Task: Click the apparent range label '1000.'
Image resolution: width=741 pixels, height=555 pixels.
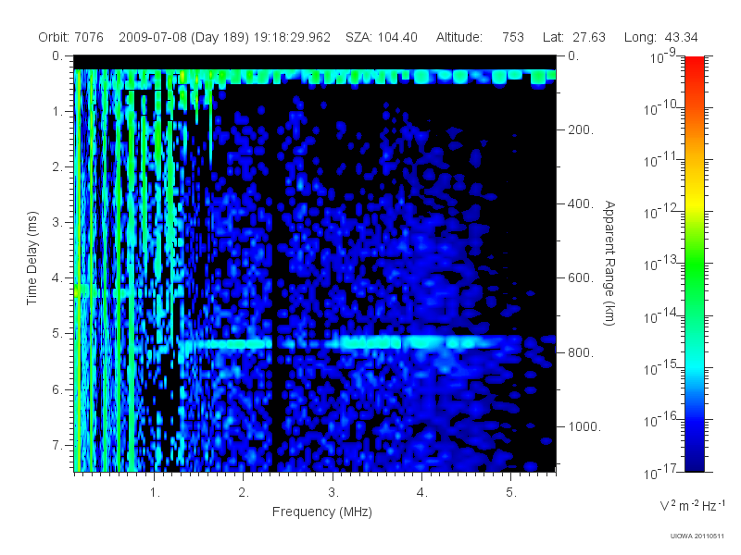Action: 584,426
